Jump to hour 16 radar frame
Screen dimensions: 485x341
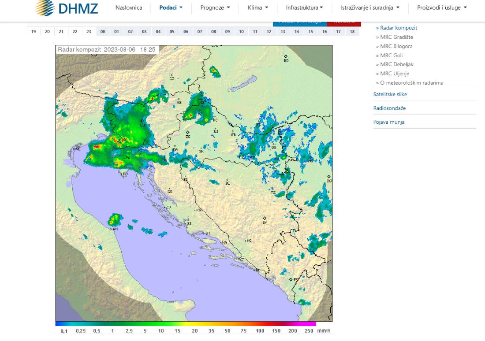325,32
